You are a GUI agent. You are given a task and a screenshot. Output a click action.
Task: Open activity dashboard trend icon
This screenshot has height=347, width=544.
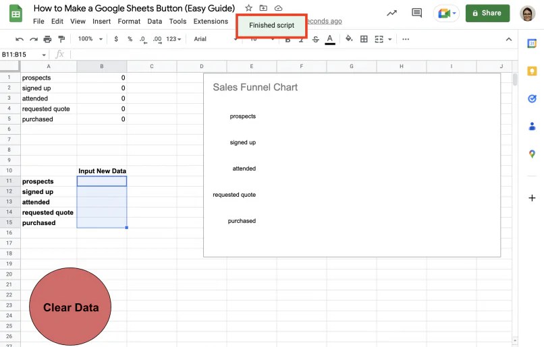pyautogui.click(x=392, y=13)
